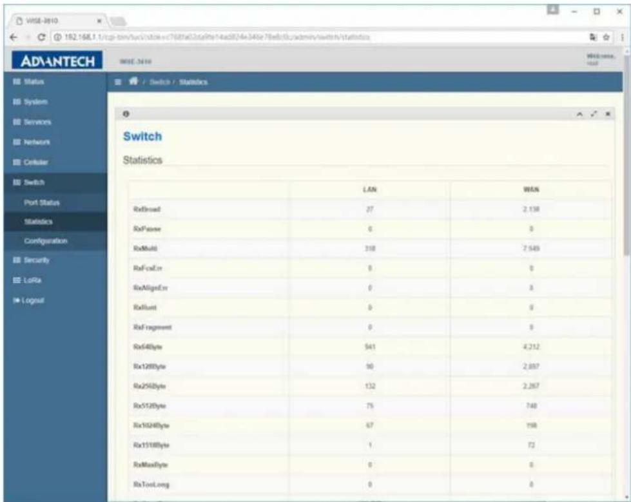Click the info icon on panel header
Viewport: 631px width, 502px height.
(126, 114)
